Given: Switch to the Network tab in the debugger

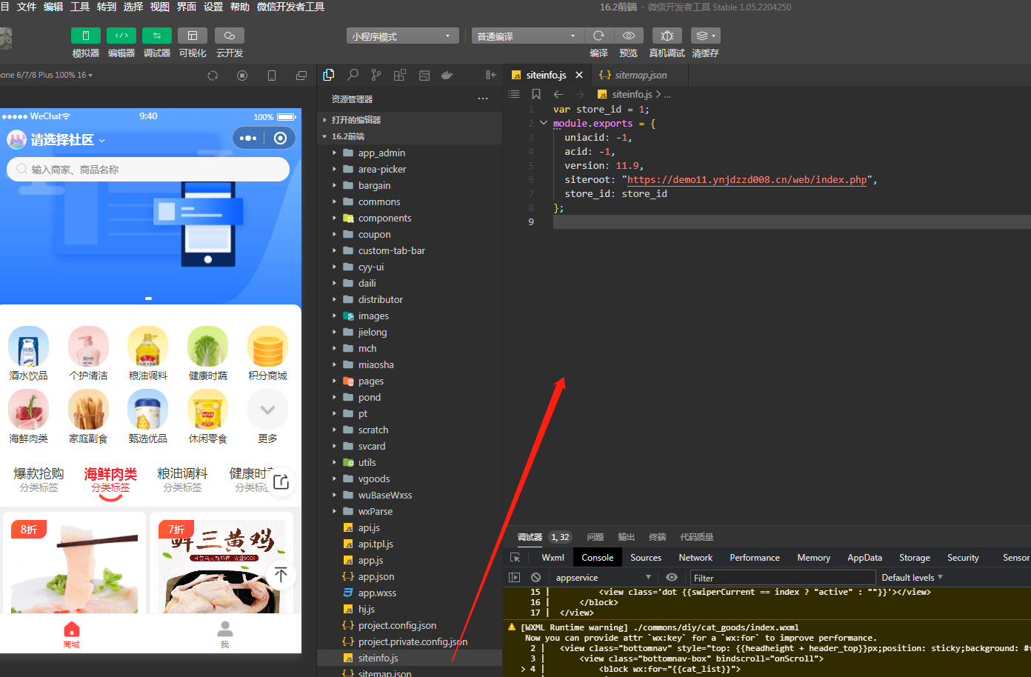Looking at the screenshot, I should coord(695,558).
